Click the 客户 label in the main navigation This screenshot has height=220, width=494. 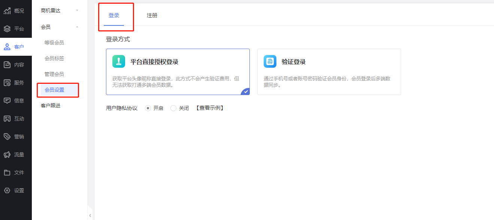tap(19, 47)
